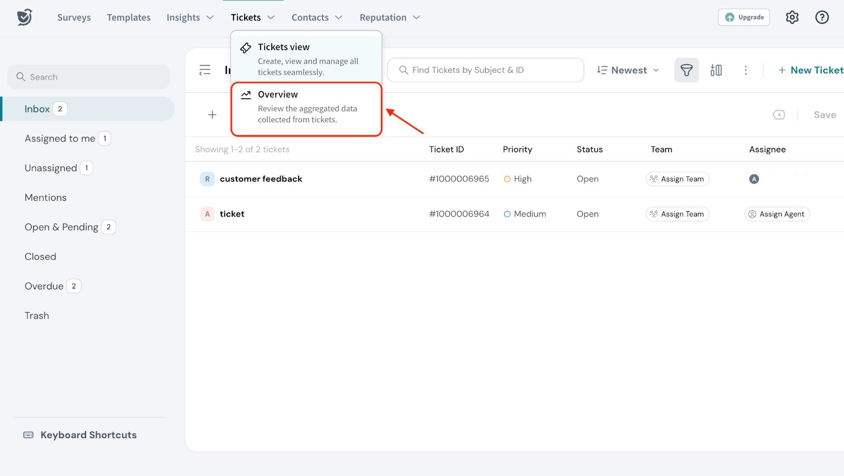Toggle the ticket filter funnel icon
This screenshot has height=476, width=844.
coord(686,70)
